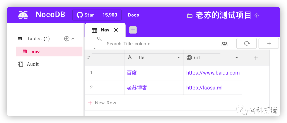
Task: Click the toolbar add row plus button
Action: [269, 43]
